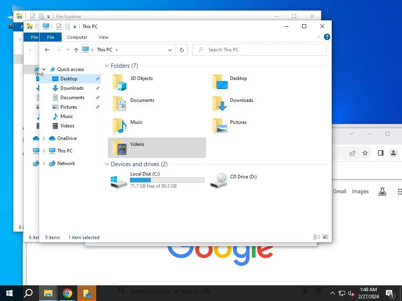Expand the ribbon with chevron
This screenshot has width=402, height=301.
(318, 37)
